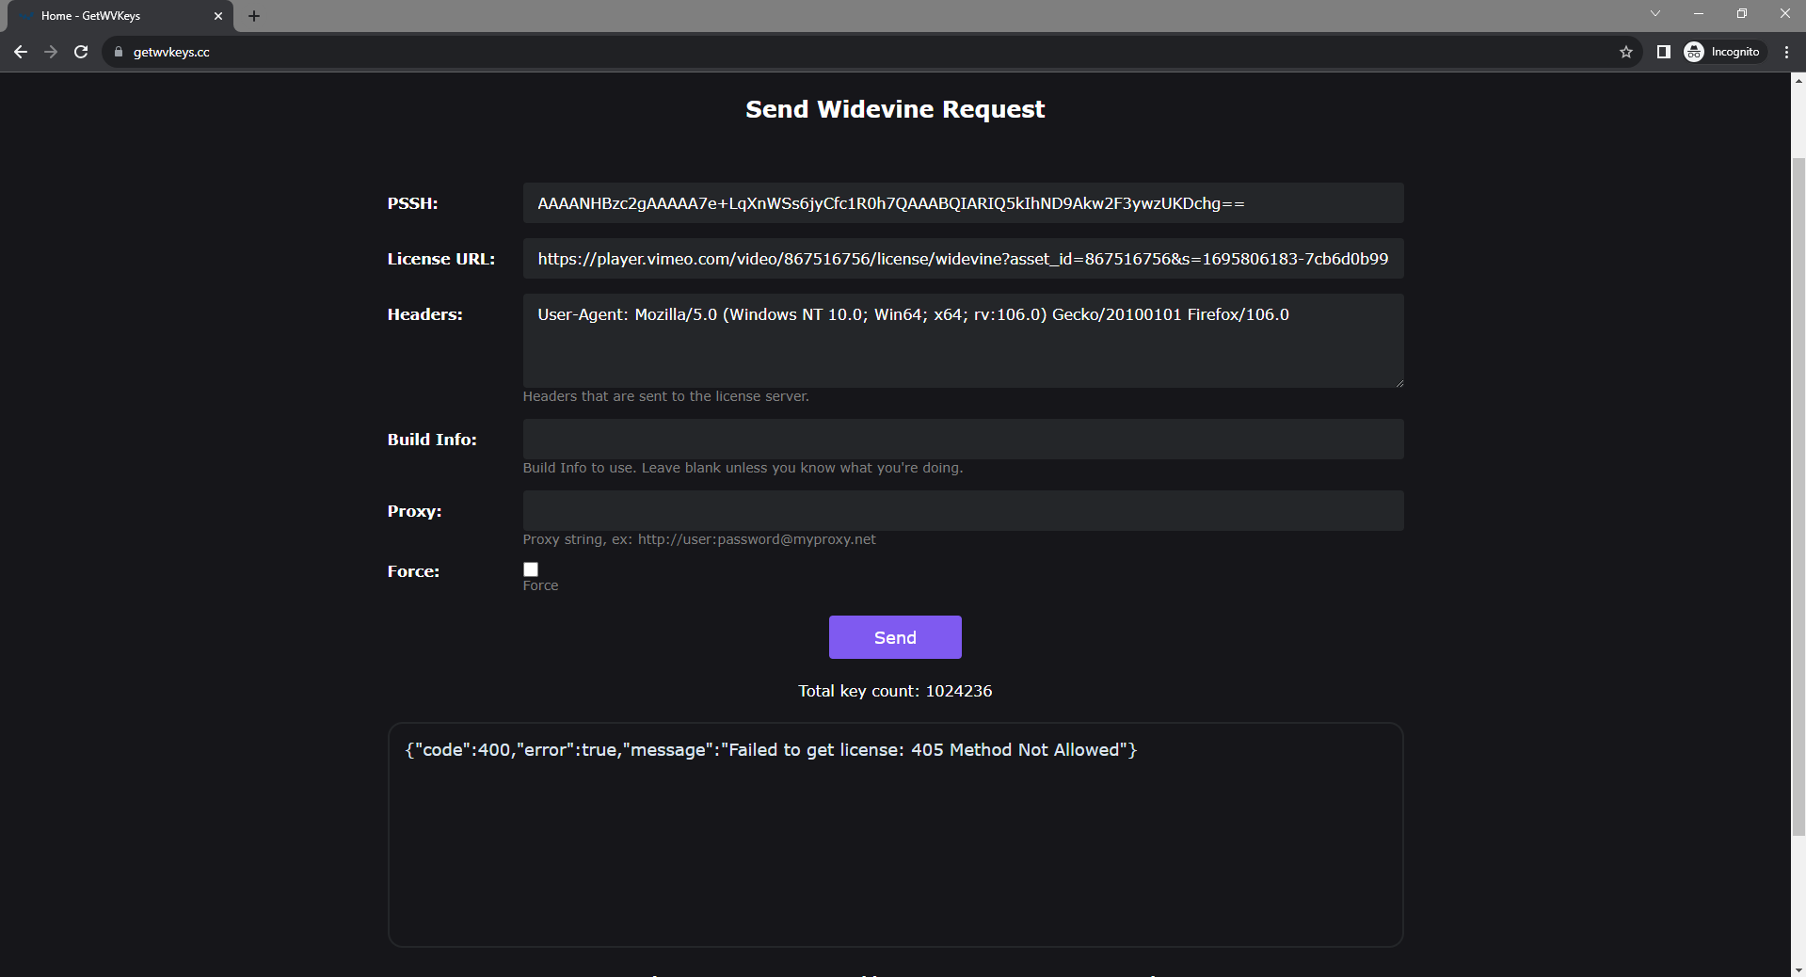Open the Incognito profile indicator
This screenshot has width=1806, height=977.
tap(1723, 52)
